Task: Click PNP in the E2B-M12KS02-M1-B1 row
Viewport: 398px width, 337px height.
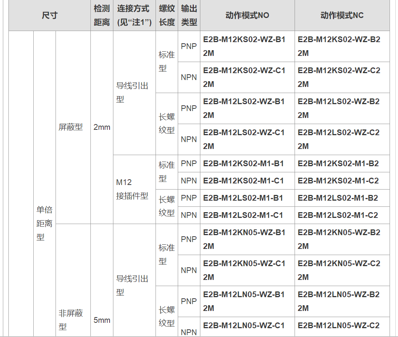Action: [189, 164]
